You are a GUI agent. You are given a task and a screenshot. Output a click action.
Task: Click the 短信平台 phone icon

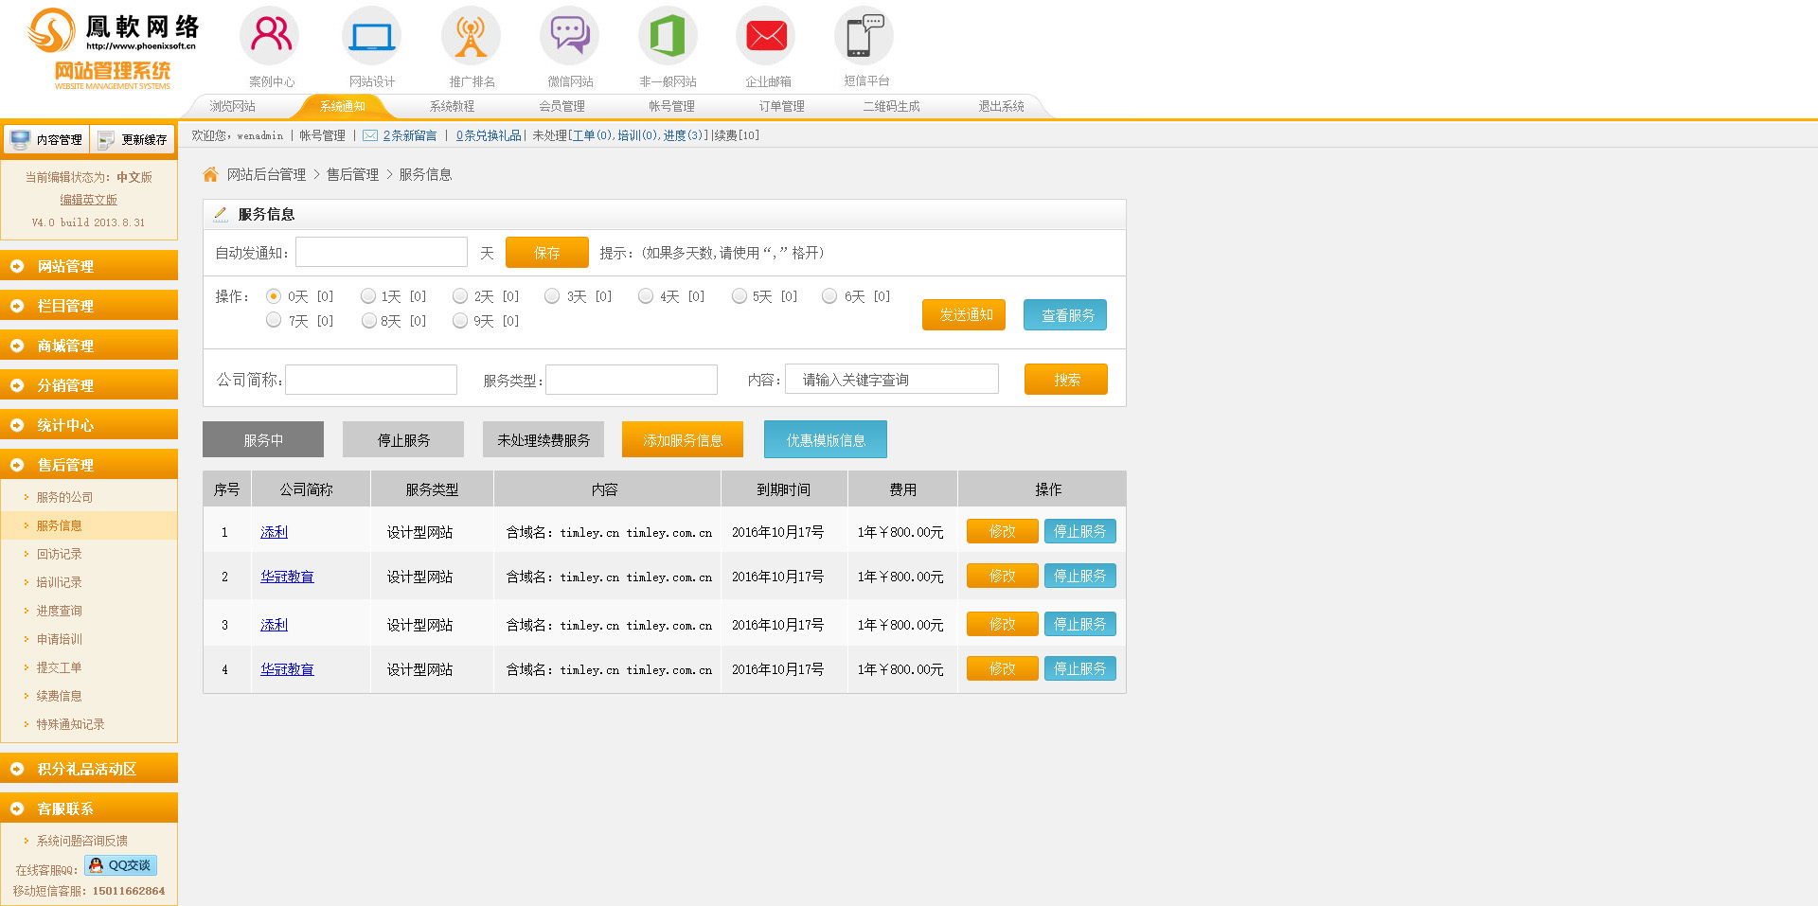tap(864, 36)
